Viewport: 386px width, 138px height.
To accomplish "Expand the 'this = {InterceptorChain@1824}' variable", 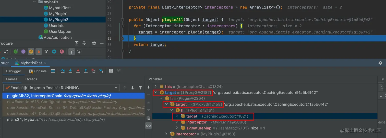I will (x=156, y=87).
